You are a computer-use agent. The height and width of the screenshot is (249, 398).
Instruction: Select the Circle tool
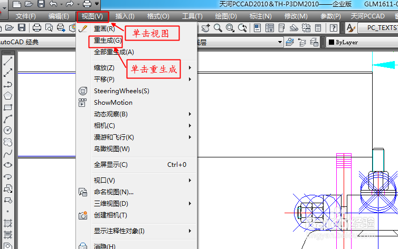(x=8, y=131)
